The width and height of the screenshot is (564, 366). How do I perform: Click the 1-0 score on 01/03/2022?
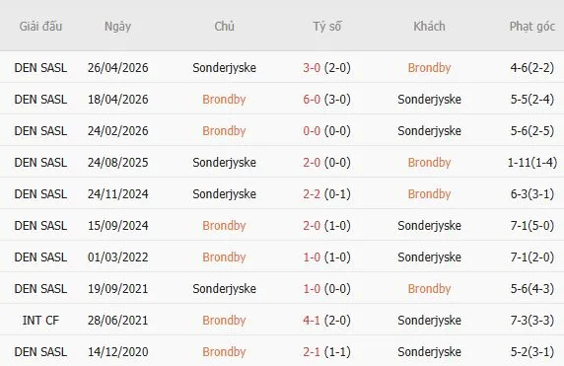(312, 257)
